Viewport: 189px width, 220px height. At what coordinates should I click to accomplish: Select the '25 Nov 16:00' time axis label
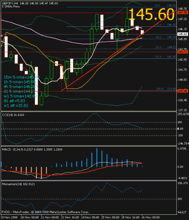click(x=130, y=218)
